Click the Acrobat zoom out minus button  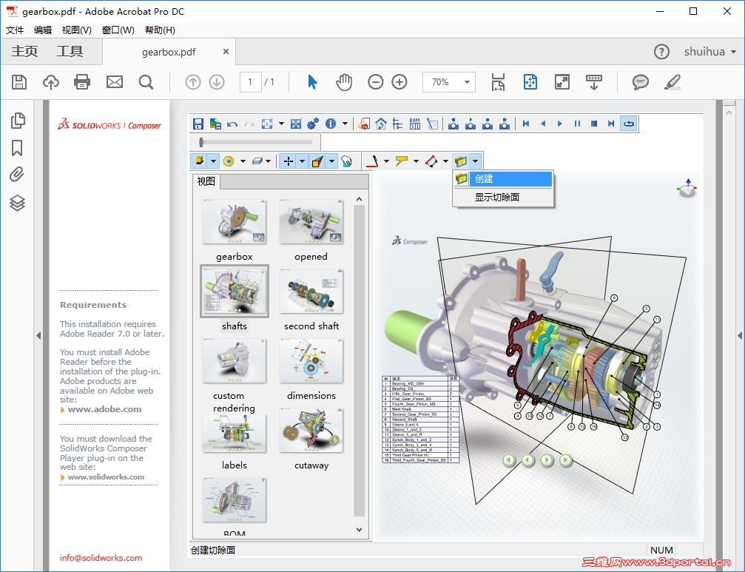[375, 82]
